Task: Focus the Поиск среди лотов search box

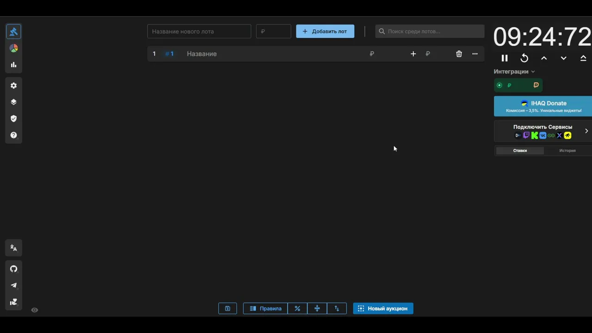Action: coord(430,31)
